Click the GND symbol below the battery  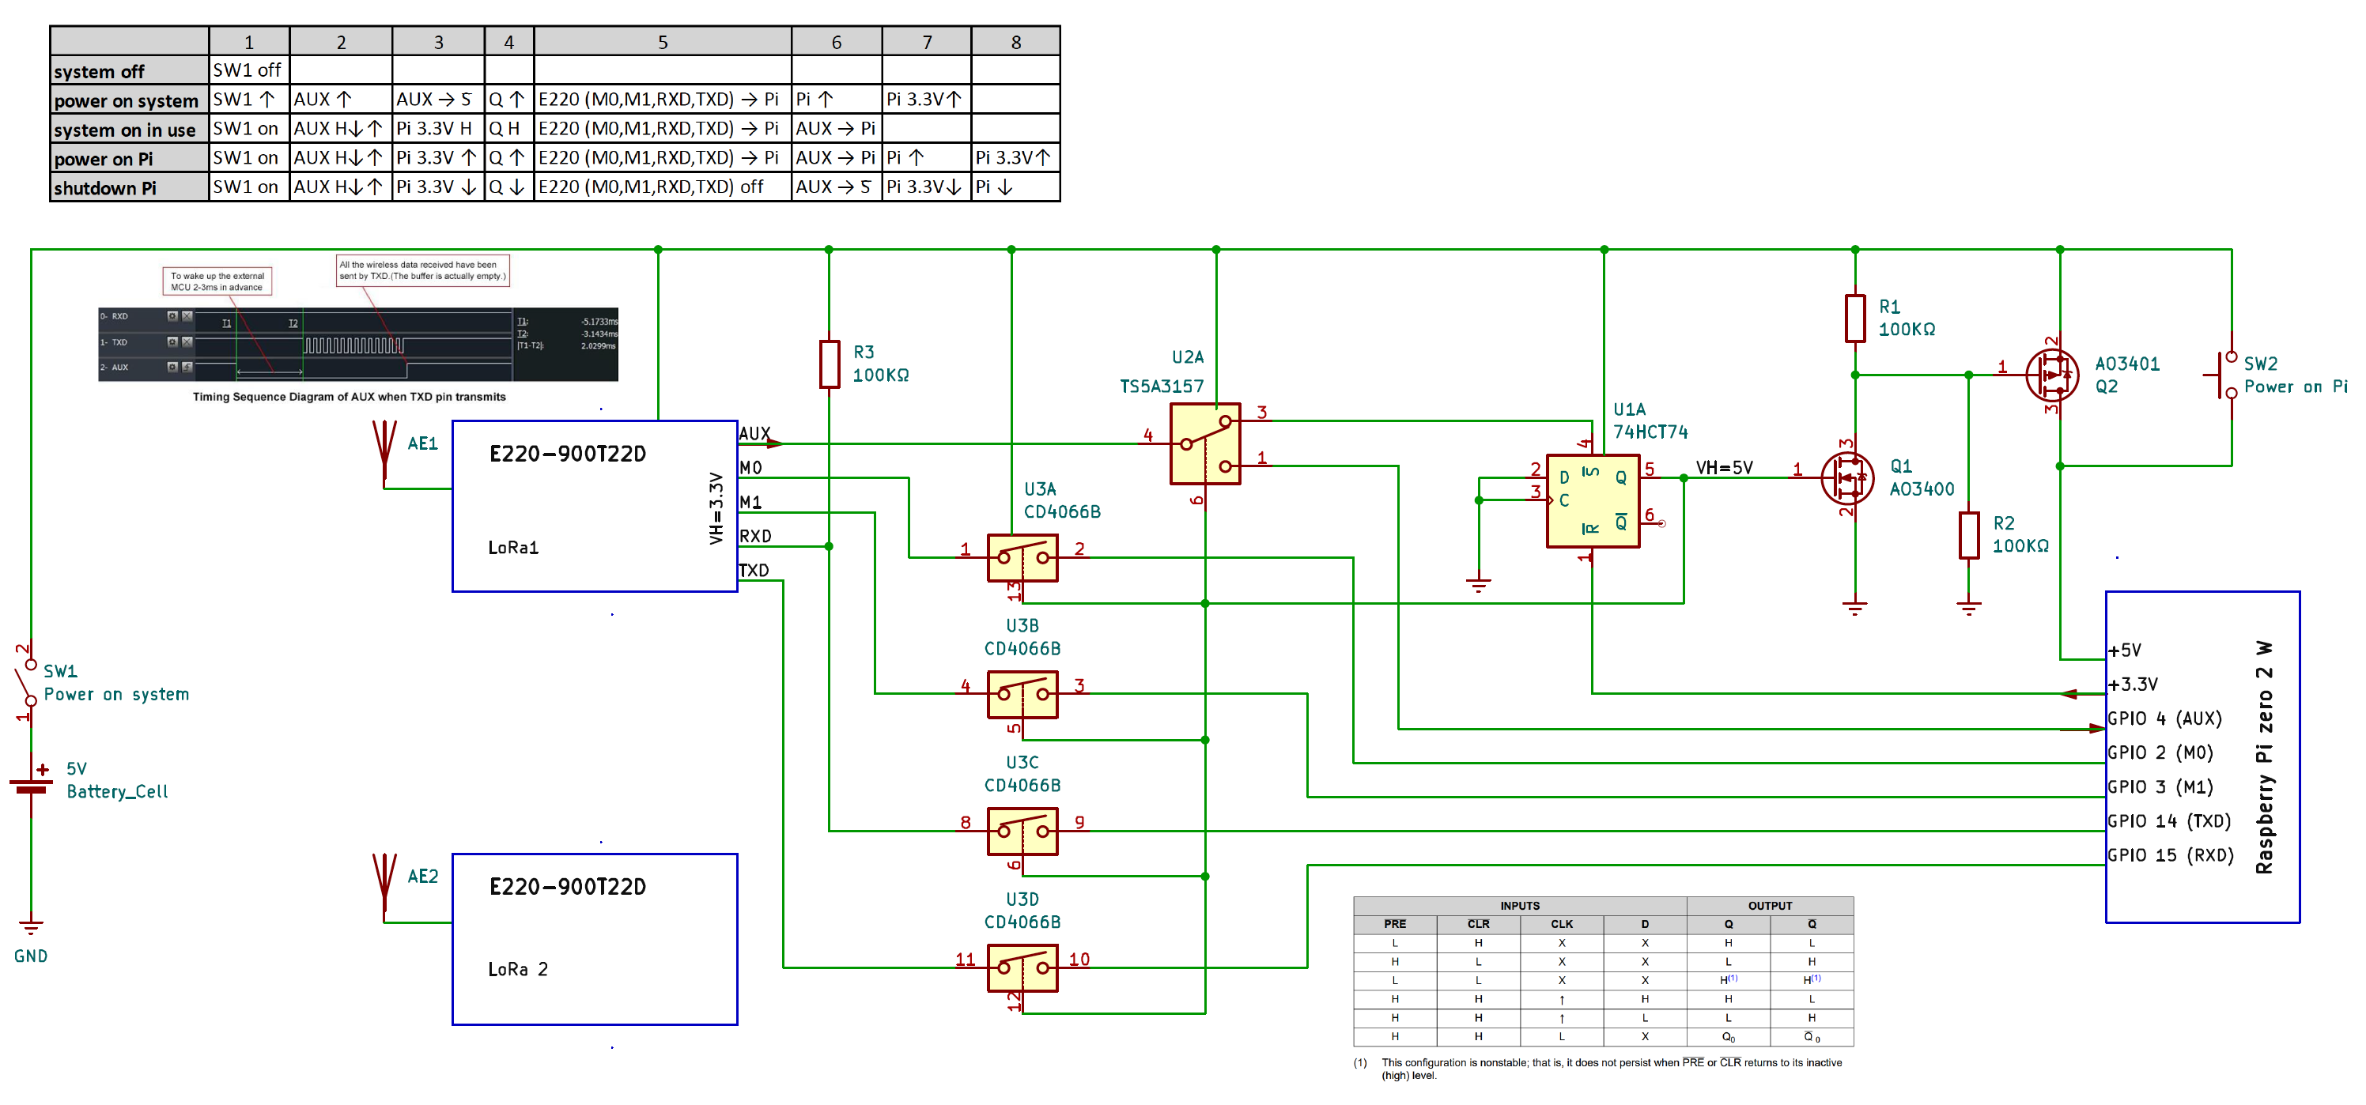coord(31,927)
